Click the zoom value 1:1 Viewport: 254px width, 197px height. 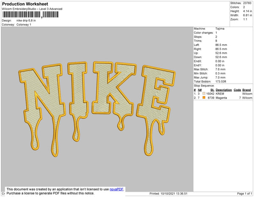click(x=245, y=20)
